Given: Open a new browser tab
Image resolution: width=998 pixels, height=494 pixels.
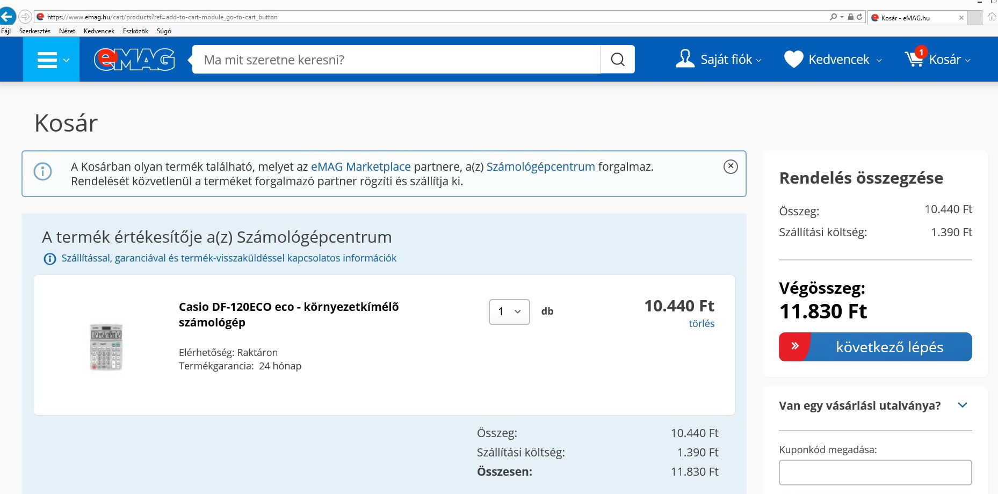Looking at the screenshot, I should pyautogui.click(x=974, y=17).
